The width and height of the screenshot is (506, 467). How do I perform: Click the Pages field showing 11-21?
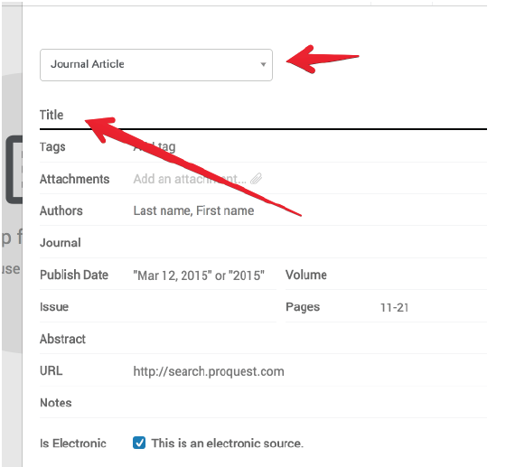[x=433, y=307]
